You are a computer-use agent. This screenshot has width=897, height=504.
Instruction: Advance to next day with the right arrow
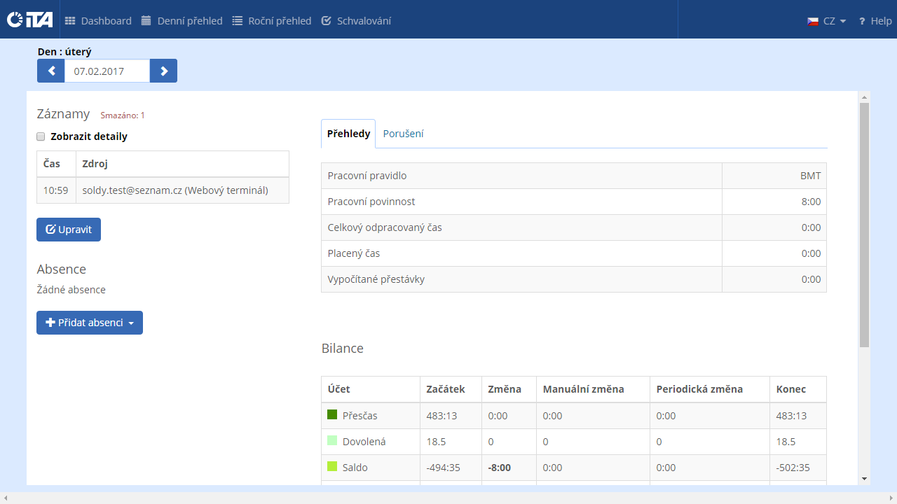[163, 71]
